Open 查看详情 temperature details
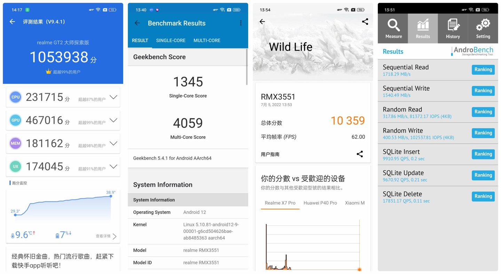The height and width of the screenshot is (274, 501). (106, 236)
